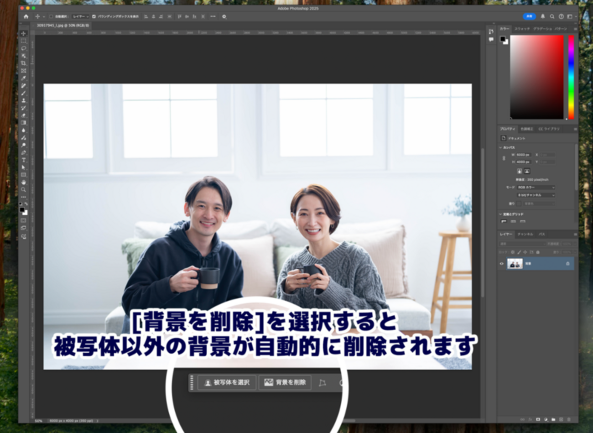Image resolution: width=593 pixels, height=433 pixels.
Task: Toggle the show bounding box checkbox
Action: coord(94,16)
